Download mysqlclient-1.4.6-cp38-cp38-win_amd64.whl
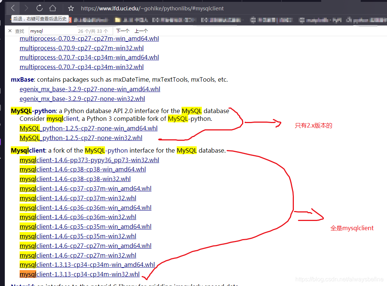 click(83, 169)
